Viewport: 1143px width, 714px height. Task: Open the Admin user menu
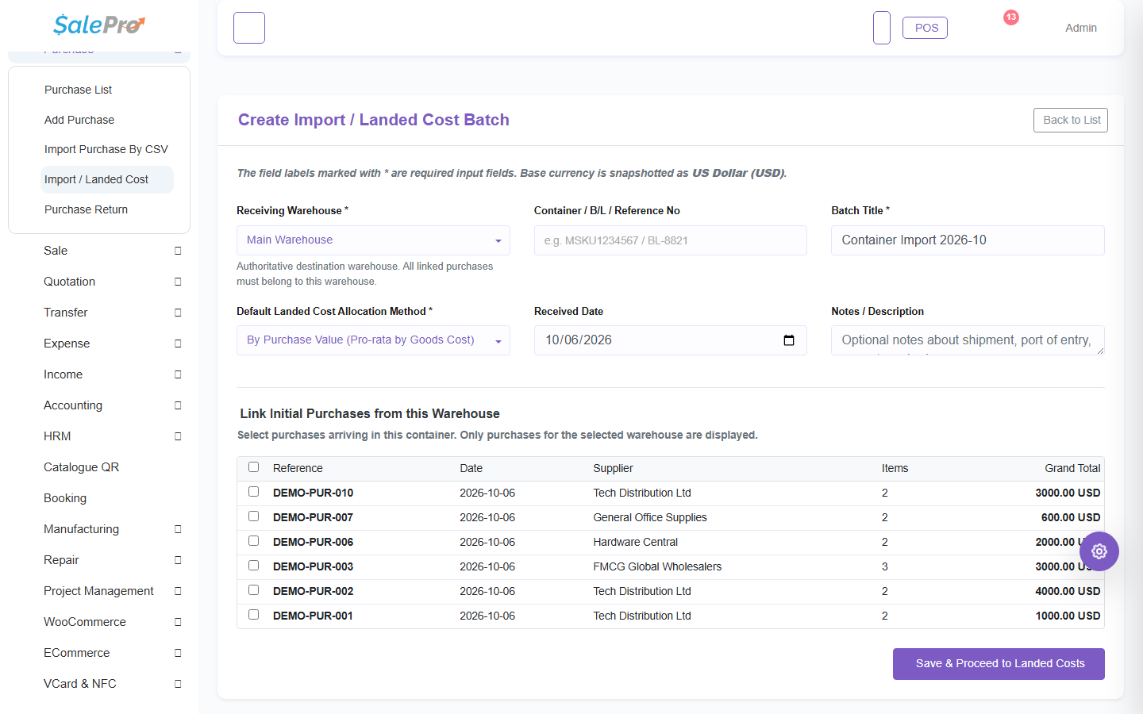[x=1081, y=28]
